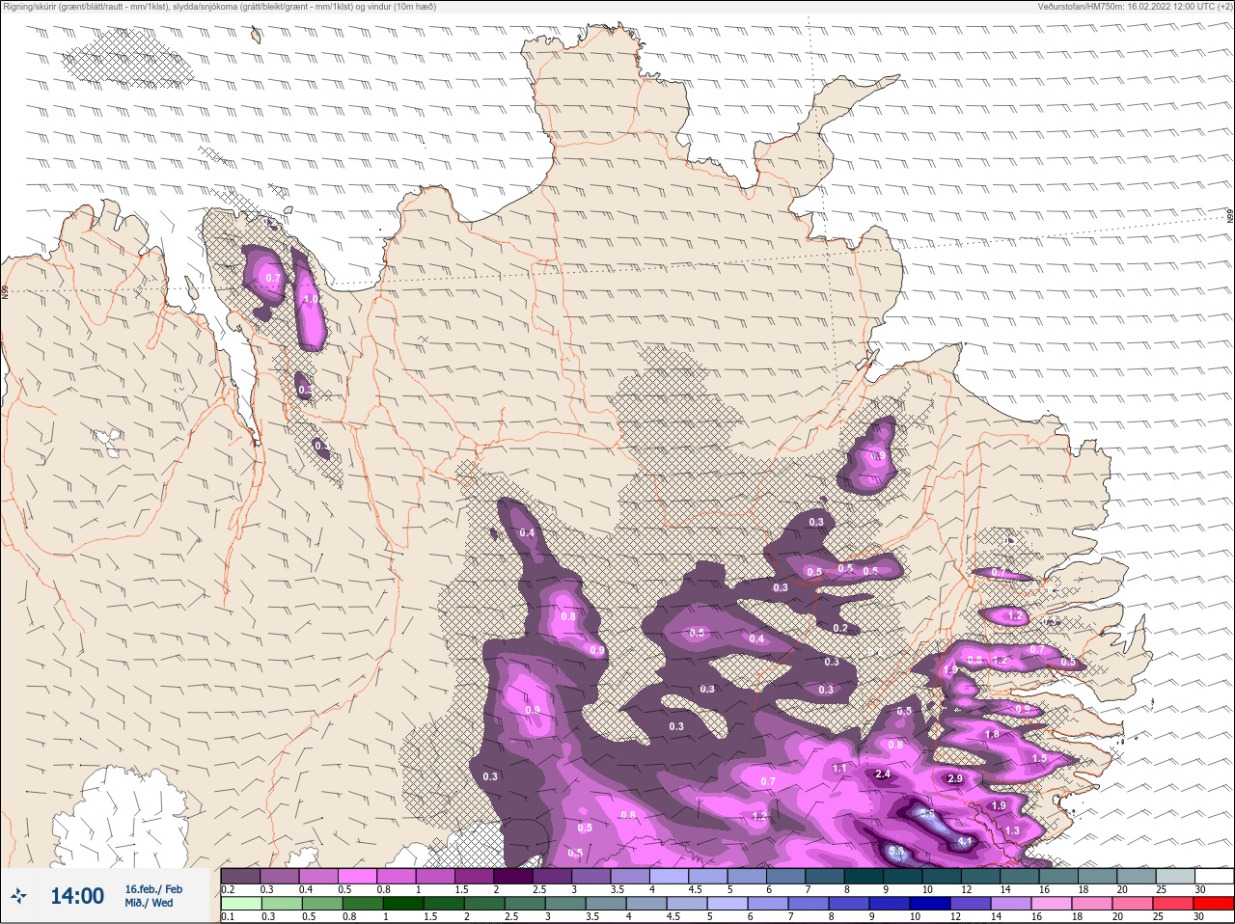1235x924 pixels.
Task: Click the 0.2 precipitation value on the map
Action: click(840, 629)
